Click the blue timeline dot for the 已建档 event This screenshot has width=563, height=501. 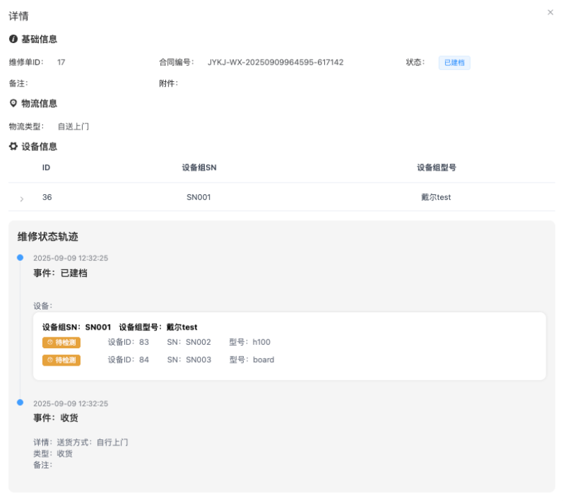[x=19, y=257]
